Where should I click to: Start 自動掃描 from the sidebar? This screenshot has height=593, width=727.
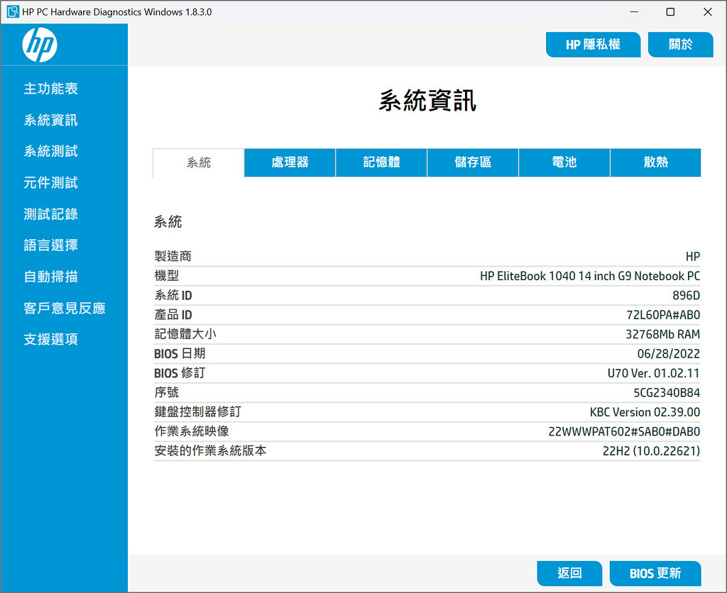coord(51,277)
